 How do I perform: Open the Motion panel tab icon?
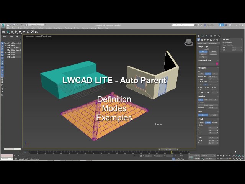click(211, 36)
